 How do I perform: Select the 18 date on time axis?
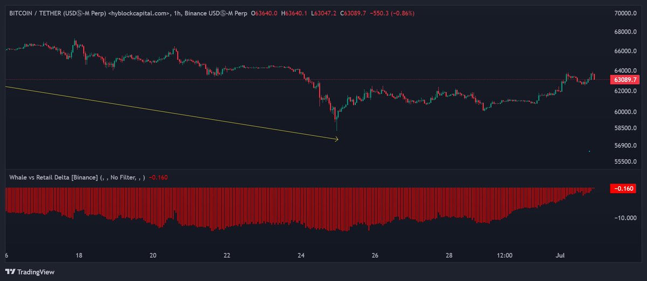79,255
